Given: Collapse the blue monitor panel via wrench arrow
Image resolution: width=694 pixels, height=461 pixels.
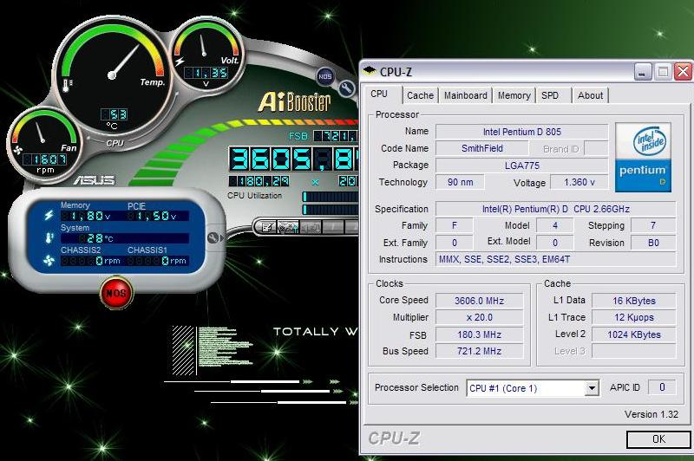Looking at the screenshot, I should 215,237.
